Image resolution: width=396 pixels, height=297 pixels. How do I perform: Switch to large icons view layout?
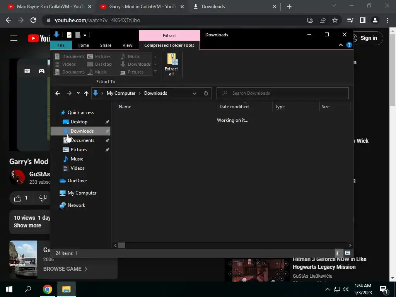[x=348, y=253]
